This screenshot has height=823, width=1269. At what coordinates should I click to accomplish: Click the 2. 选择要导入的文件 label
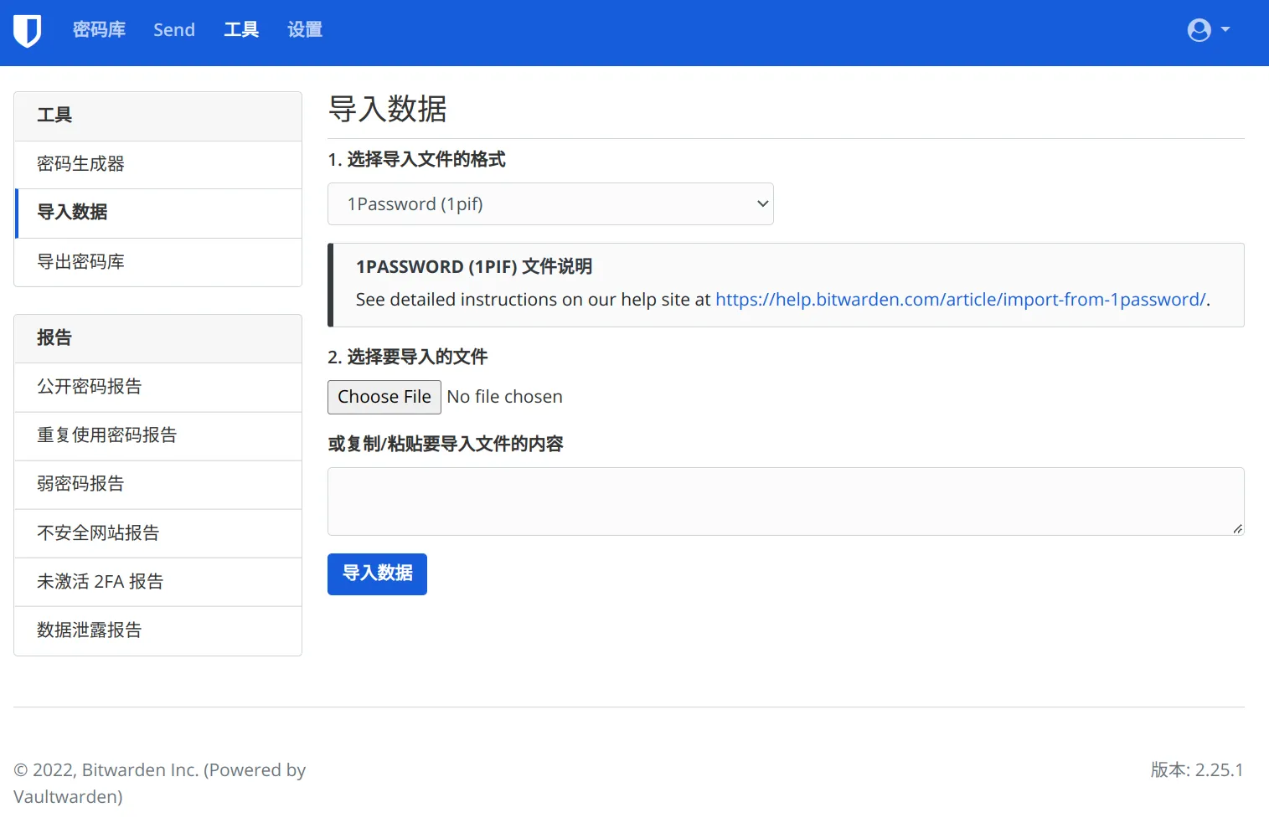pos(408,357)
